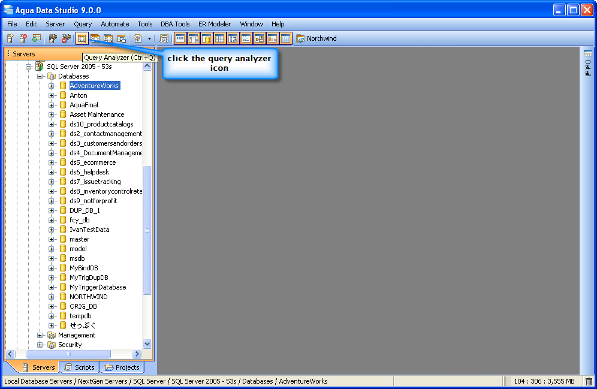Expand the Security folder node
597x389 pixels.
coord(40,345)
